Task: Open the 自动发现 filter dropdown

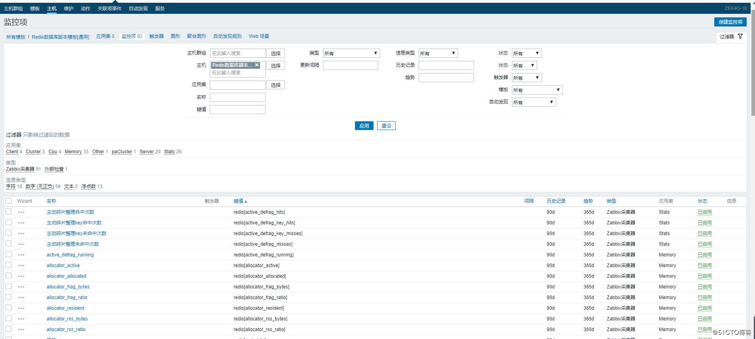Action: pyautogui.click(x=534, y=102)
